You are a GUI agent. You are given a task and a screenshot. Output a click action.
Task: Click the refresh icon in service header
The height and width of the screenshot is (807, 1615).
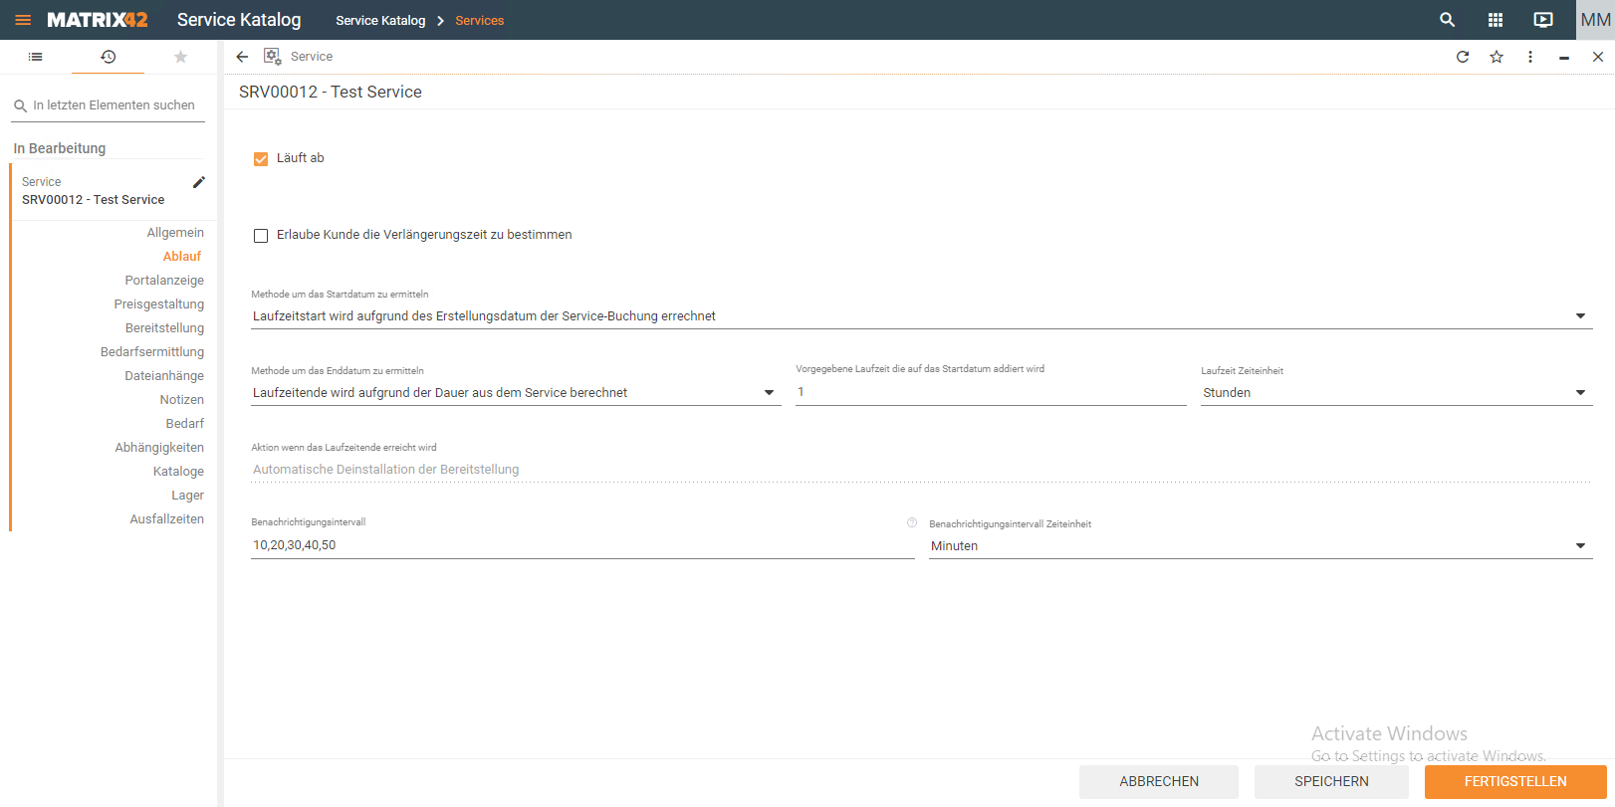pyautogui.click(x=1462, y=57)
